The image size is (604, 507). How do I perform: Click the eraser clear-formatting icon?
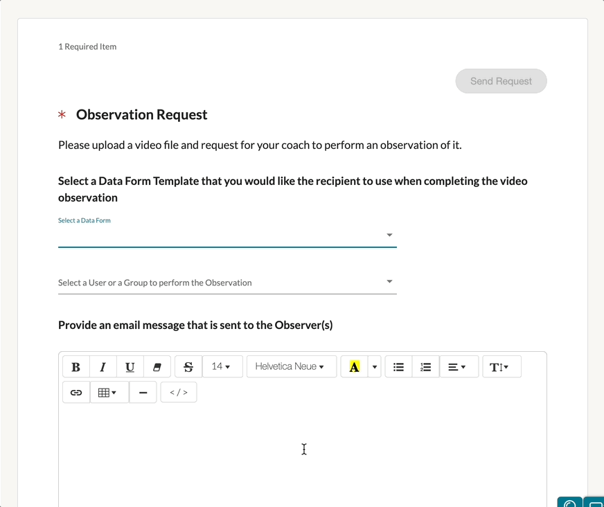tap(157, 367)
